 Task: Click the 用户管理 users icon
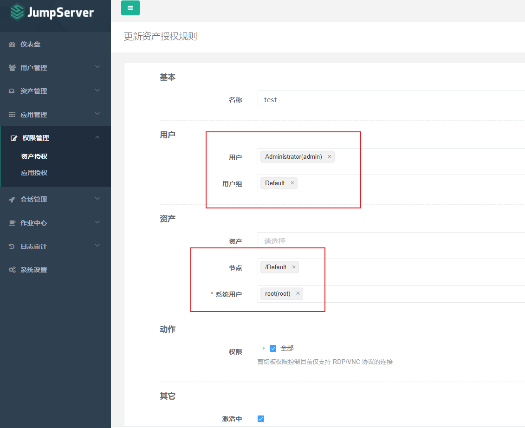pos(12,68)
